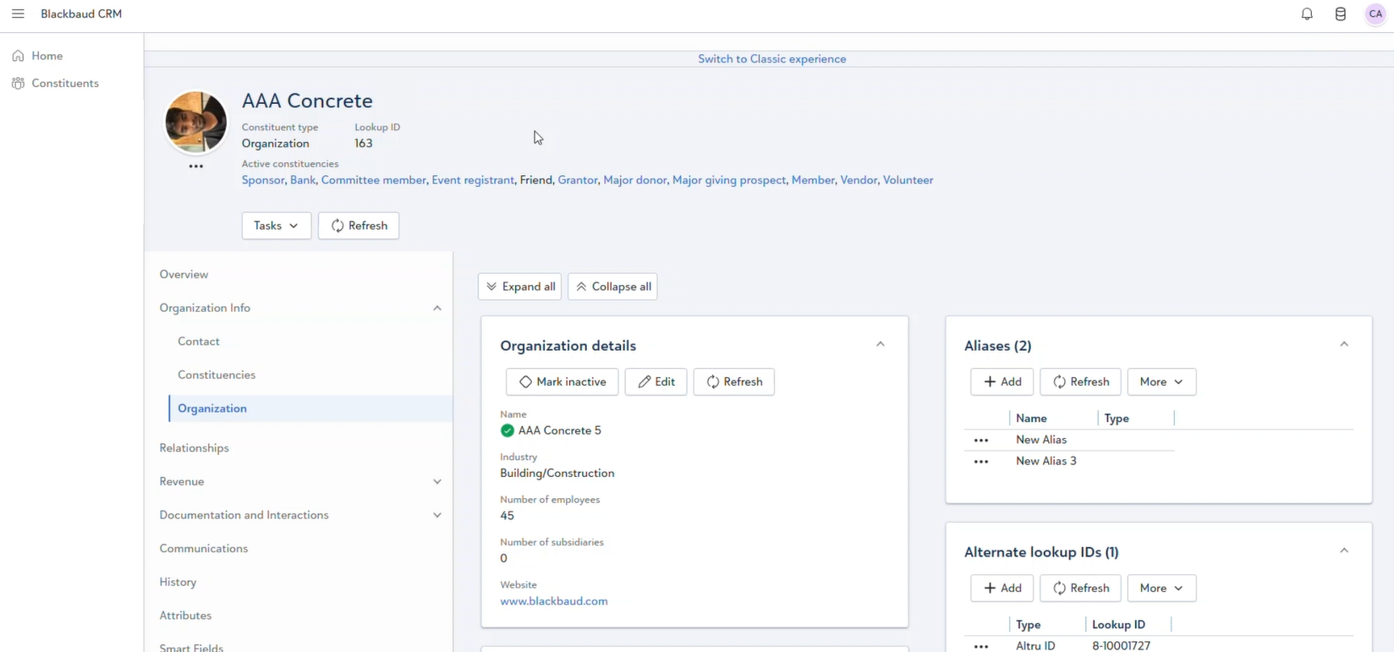Collapse the Aliases panel
Image resolution: width=1394 pixels, height=652 pixels.
pyautogui.click(x=1344, y=344)
